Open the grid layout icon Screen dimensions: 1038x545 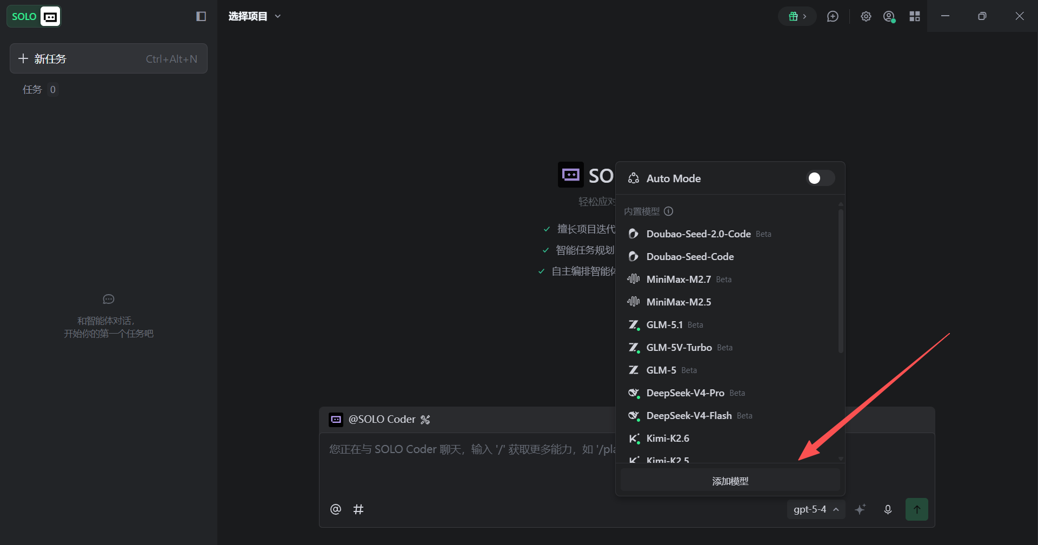pyautogui.click(x=915, y=16)
